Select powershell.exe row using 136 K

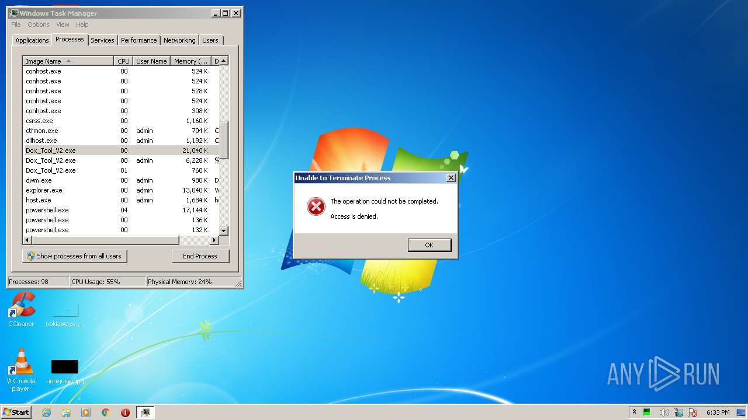(x=121, y=220)
